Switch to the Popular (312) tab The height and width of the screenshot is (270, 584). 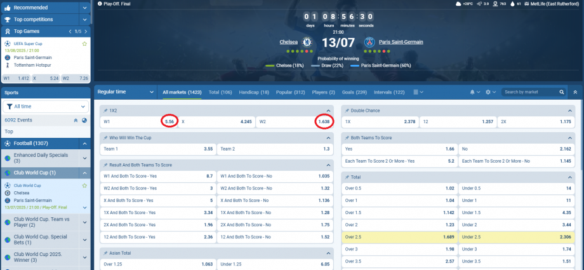point(290,92)
